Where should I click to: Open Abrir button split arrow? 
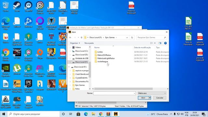(x=150, y=98)
